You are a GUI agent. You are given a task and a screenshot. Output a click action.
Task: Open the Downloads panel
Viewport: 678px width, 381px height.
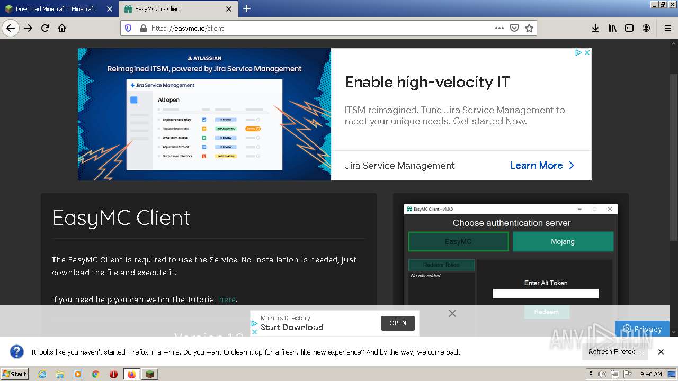[595, 28]
